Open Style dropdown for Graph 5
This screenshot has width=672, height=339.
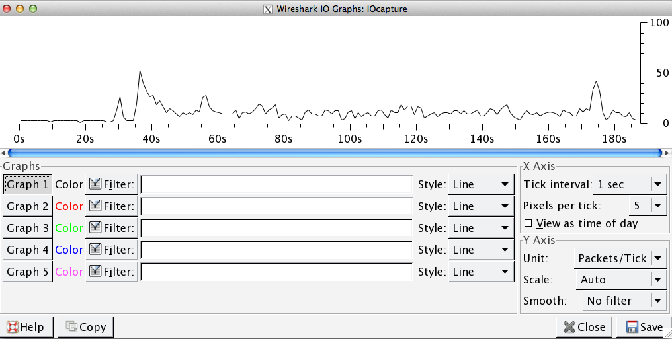pyautogui.click(x=481, y=272)
